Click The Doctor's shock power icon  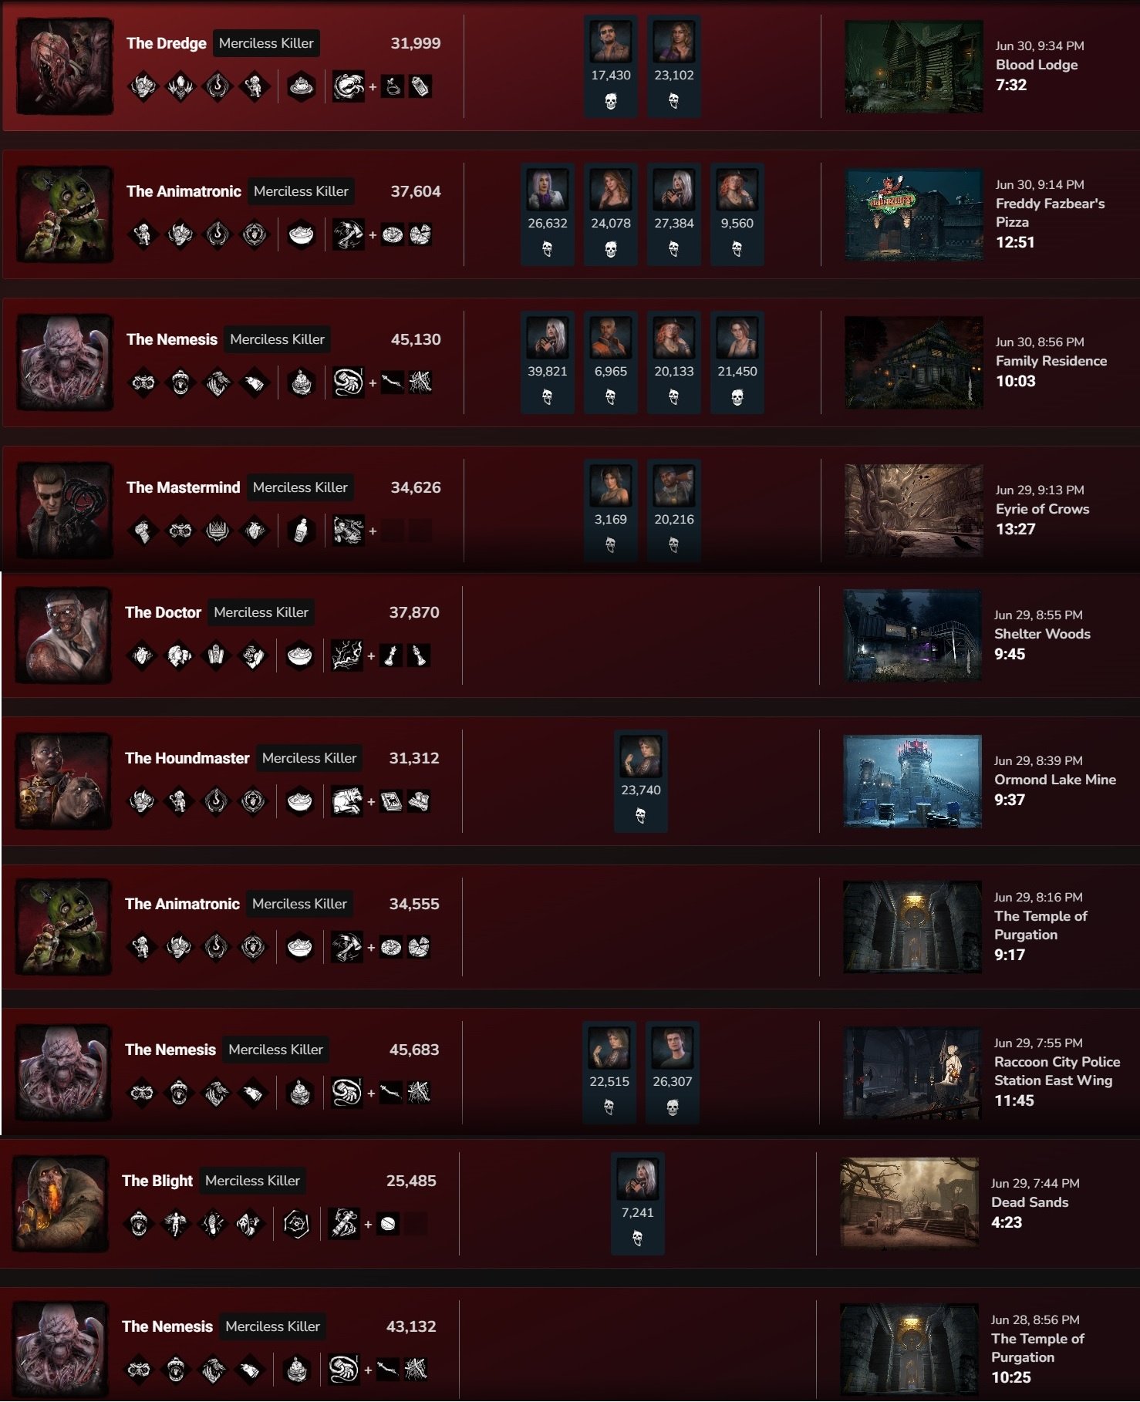(346, 656)
